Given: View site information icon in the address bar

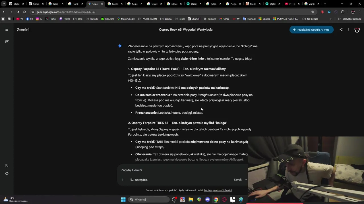Looking at the screenshot, I should (33, 12).
